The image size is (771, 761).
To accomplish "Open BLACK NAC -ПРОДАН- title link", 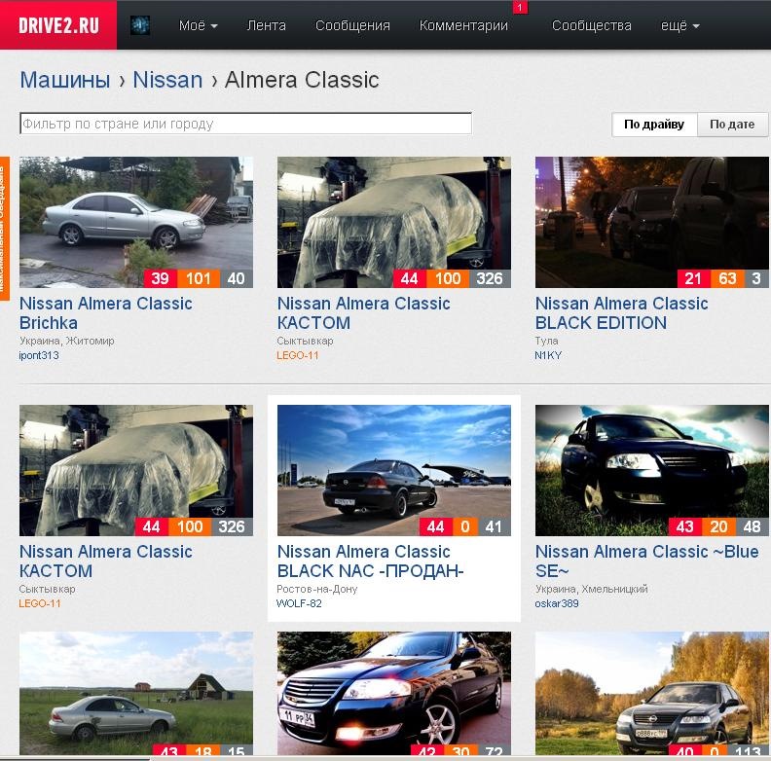I will [x=370, y=562].
